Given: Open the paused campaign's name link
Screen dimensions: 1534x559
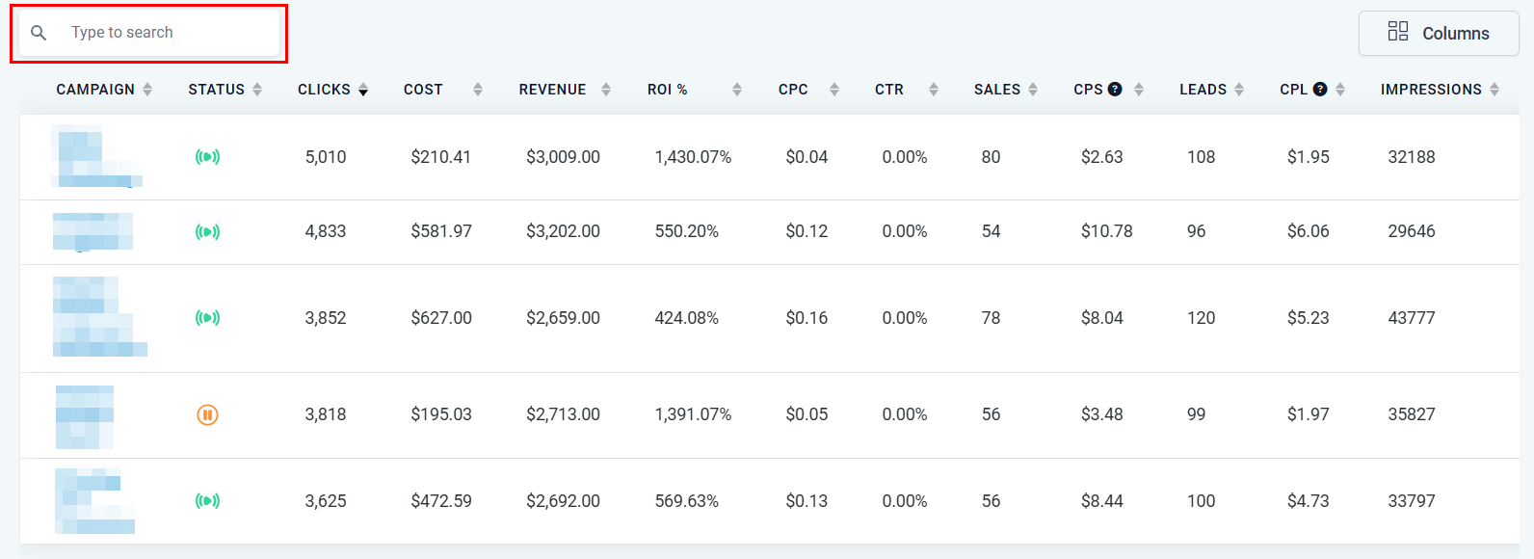Looking at the screenshot, I should point(84,416).
